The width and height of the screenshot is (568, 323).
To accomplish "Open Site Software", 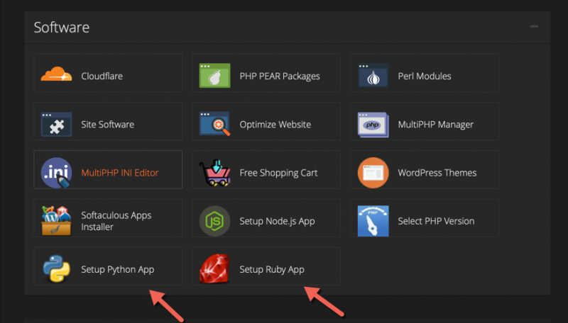I will (x=108, y=125).
